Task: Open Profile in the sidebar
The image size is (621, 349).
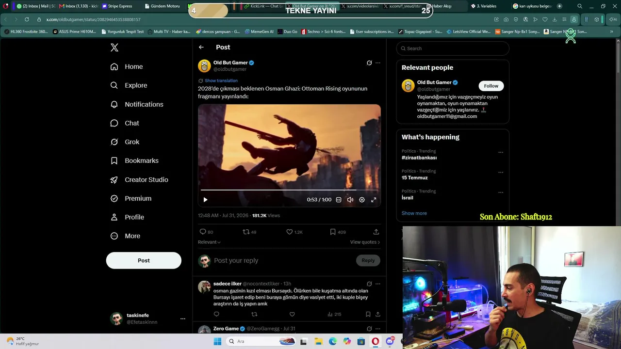Action: pos(127,217)
